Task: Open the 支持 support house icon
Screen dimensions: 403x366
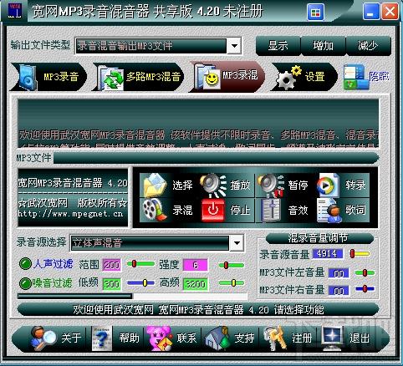Action: coord(218,338)
